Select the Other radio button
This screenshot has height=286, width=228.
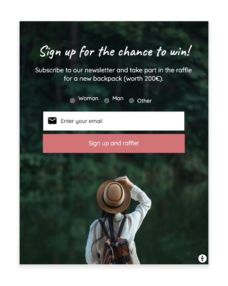131,100
